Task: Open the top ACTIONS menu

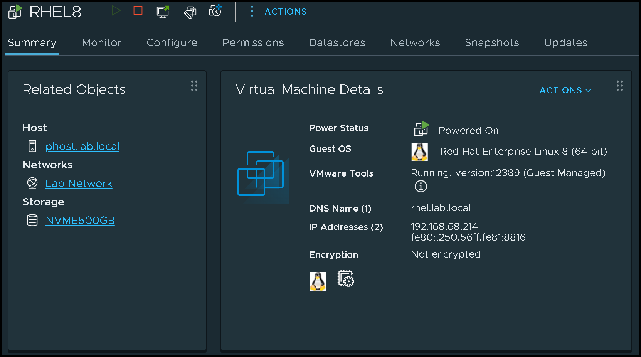Action: [x=285, y=12]
